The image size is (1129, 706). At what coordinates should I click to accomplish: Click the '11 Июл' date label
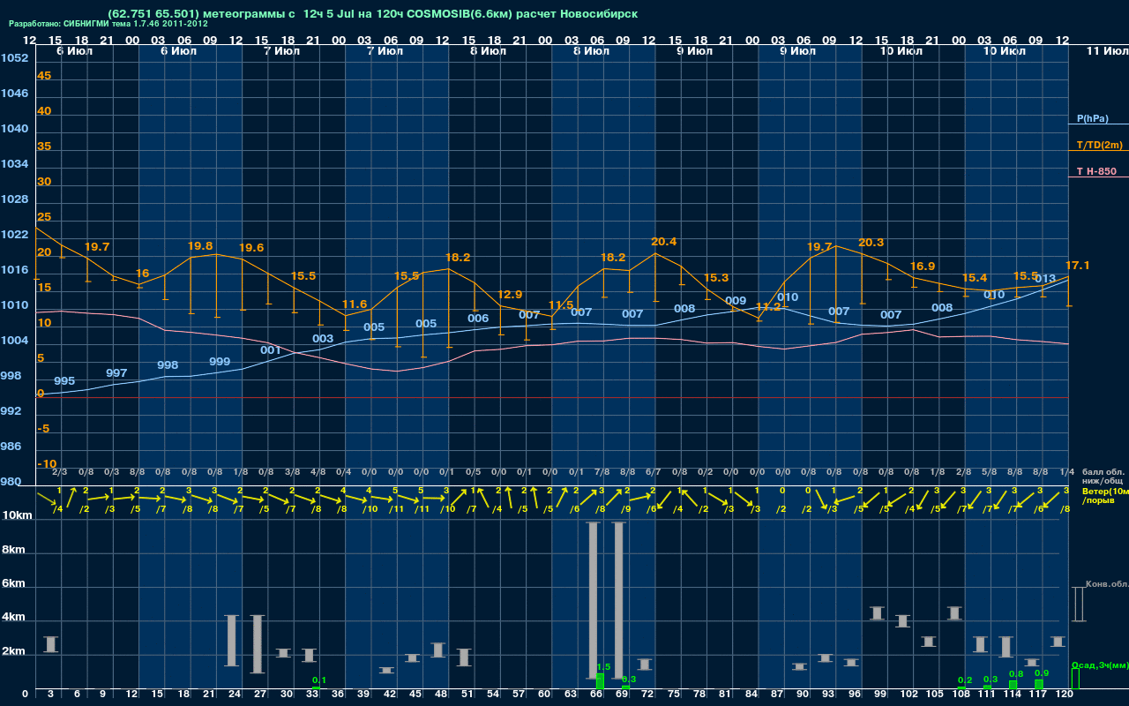[1106, 51]
